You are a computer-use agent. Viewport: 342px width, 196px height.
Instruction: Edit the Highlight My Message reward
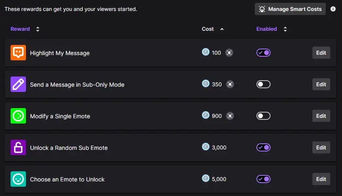pos(321,53)
